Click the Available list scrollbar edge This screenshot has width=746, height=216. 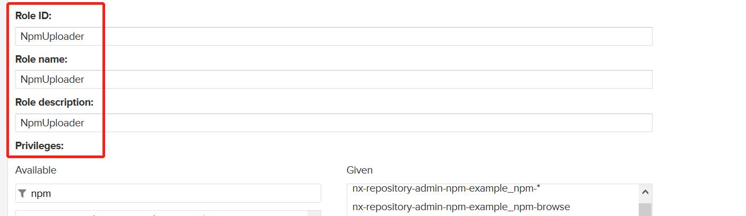pyautogui.click(x=315, y=213)
